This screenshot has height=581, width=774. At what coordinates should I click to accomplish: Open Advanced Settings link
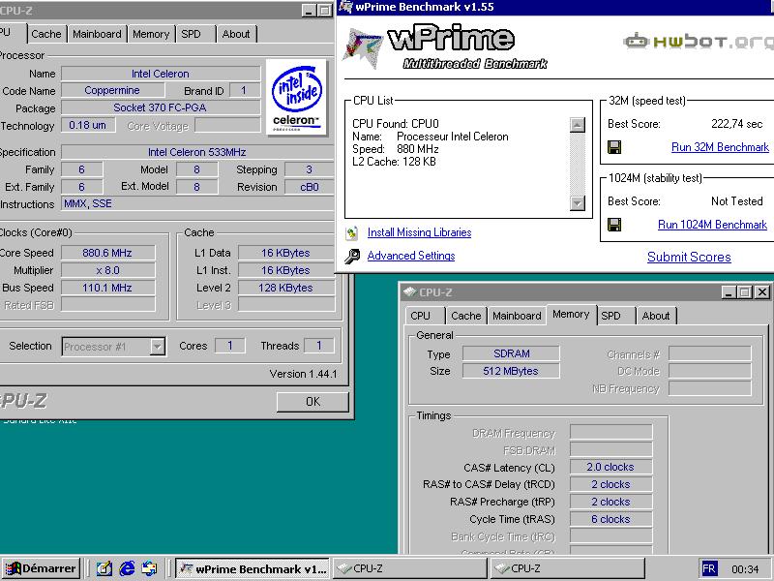[x=410, y=256]
